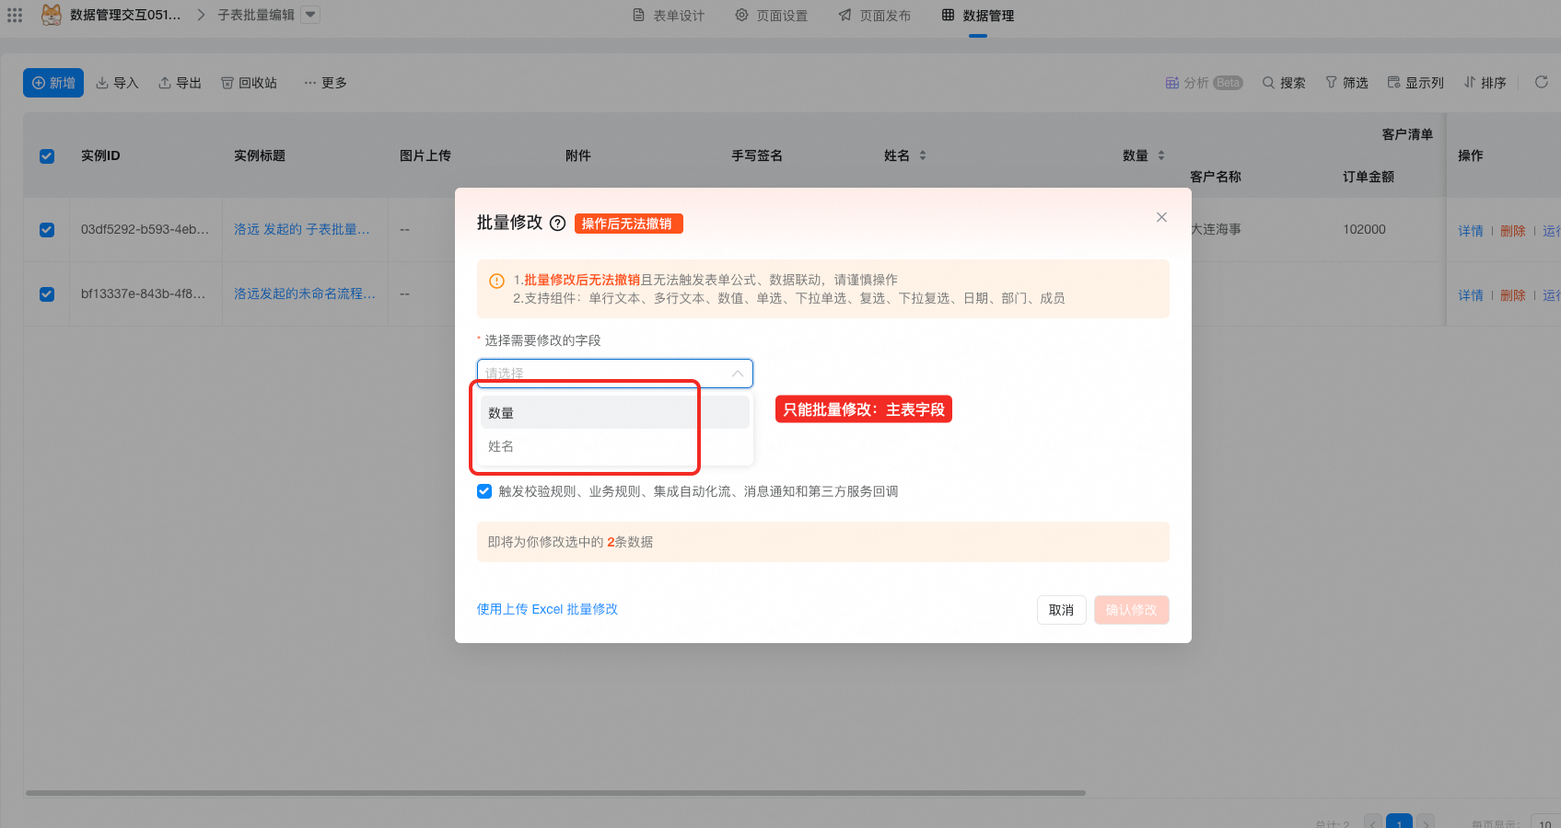Open the 分析 Beta analysis tool
The image size is (1561, 828).
[1203, 83]
